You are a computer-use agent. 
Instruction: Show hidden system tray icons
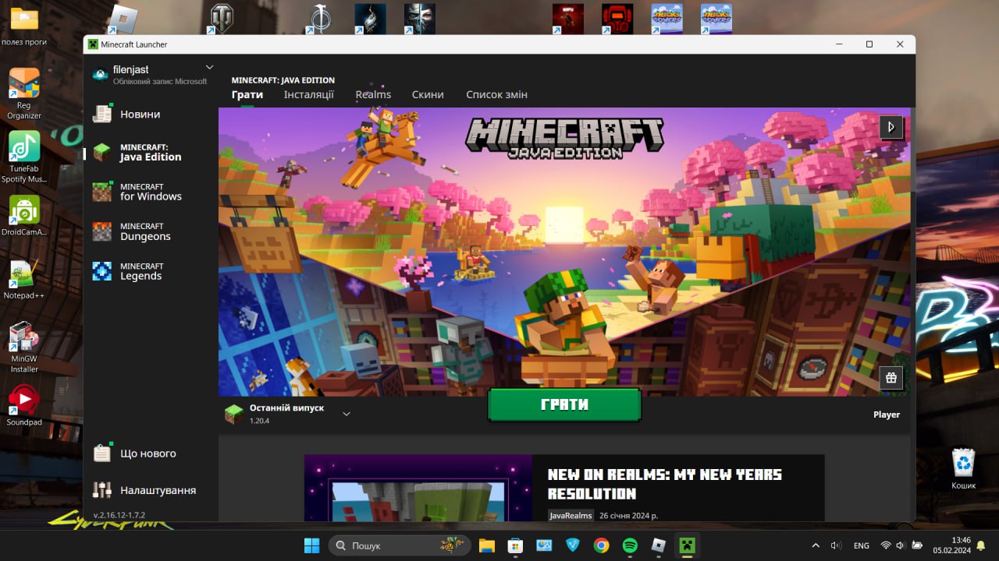click(816, 545)
